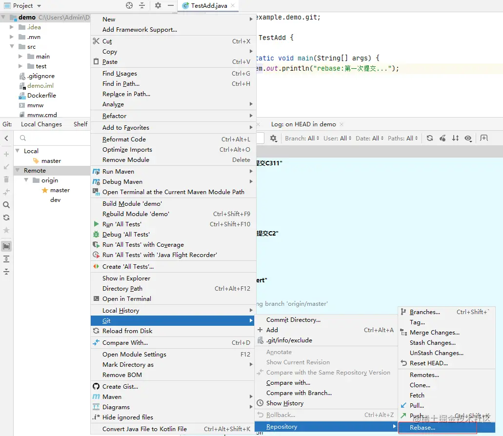
Task: Collapse the Local branches node
Action: (x=18, y=151)
